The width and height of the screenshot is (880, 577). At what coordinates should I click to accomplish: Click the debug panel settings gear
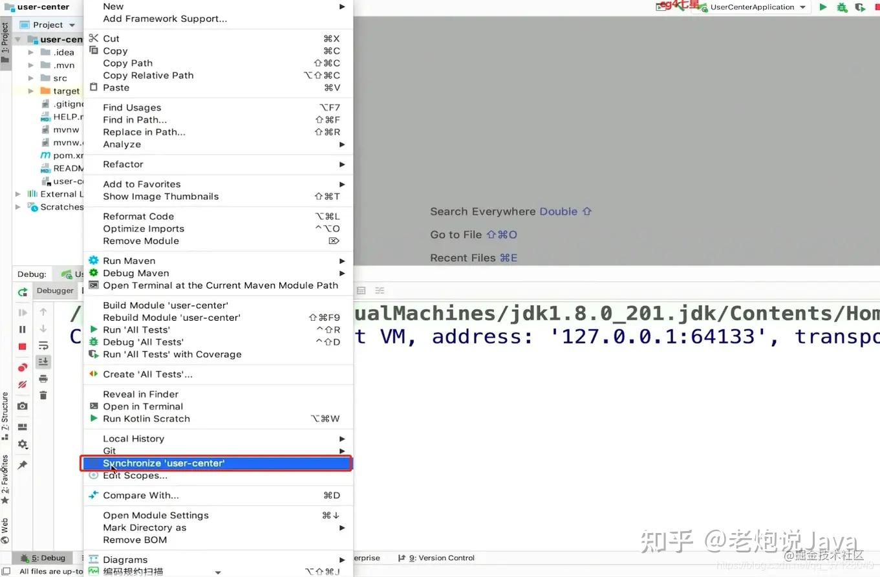point(23,444)
